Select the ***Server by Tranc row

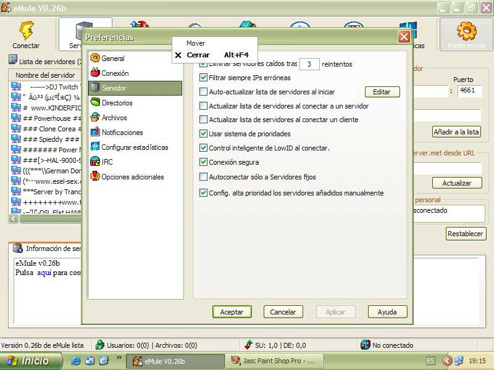coord(46,192)
